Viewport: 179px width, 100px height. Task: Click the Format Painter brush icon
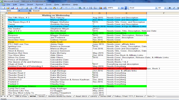[61, 8]
